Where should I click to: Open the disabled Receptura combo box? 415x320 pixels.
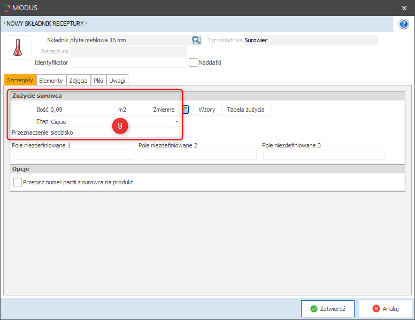tap(128, 52)
